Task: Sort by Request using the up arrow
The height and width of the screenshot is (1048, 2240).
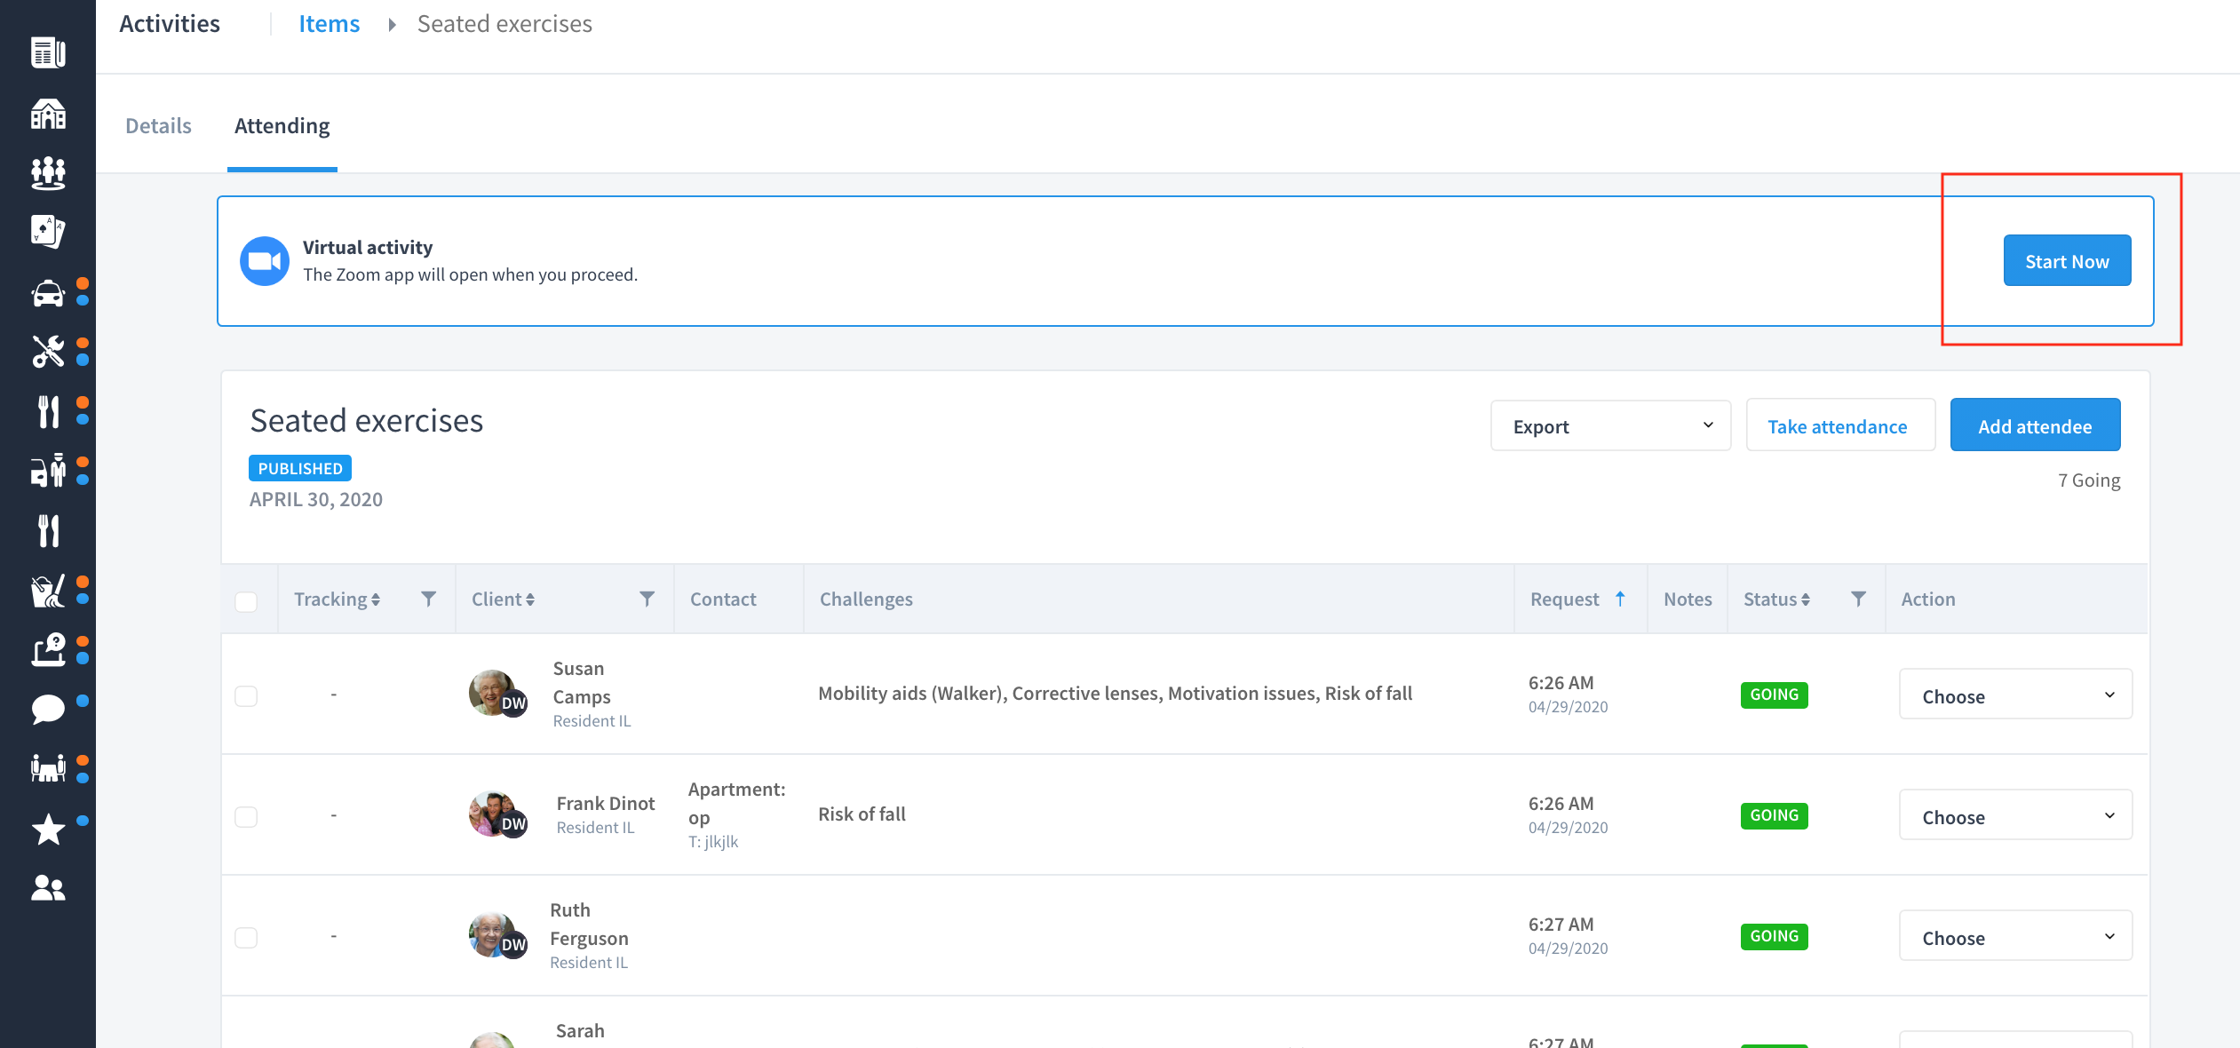Action: coord(1620,599)
